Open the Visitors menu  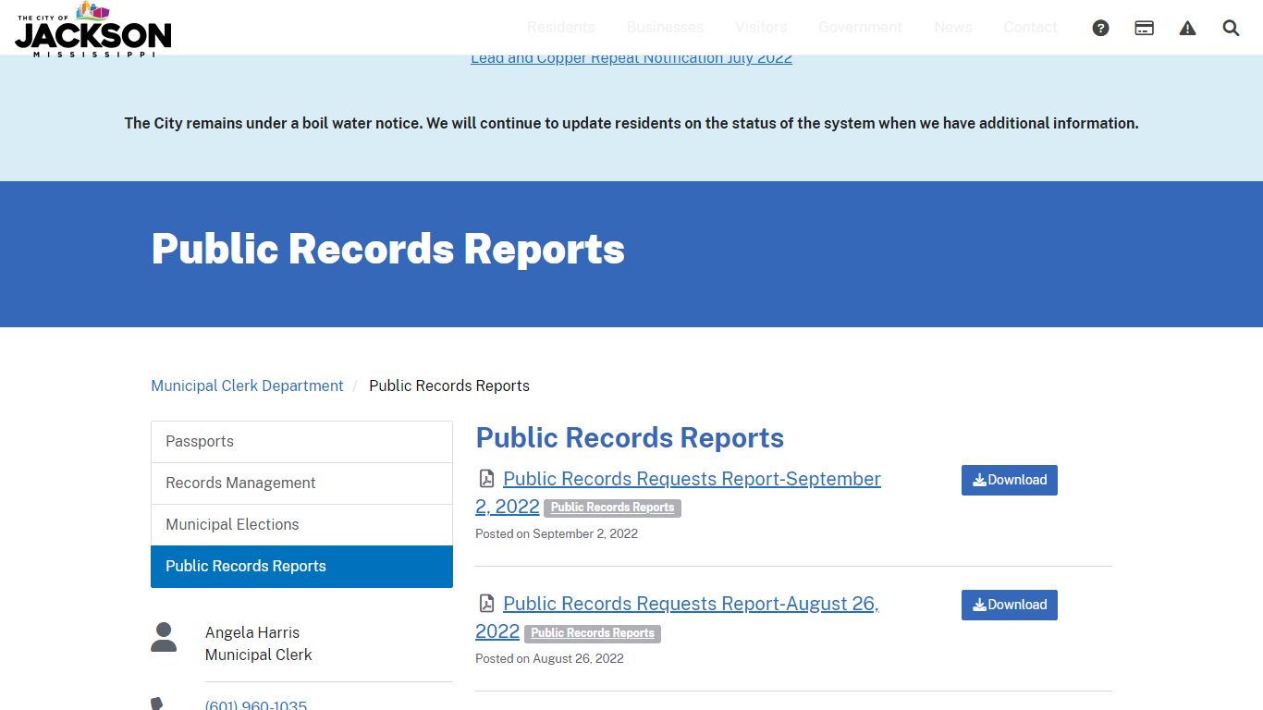[761, 27]
